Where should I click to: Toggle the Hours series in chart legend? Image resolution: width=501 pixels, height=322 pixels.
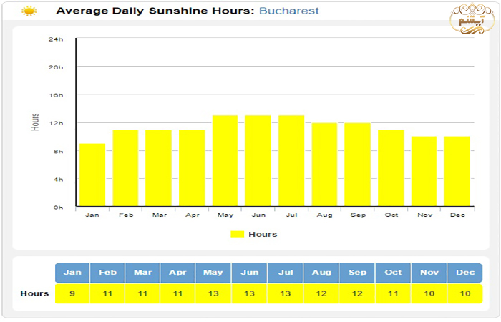[x=262, y=234]
